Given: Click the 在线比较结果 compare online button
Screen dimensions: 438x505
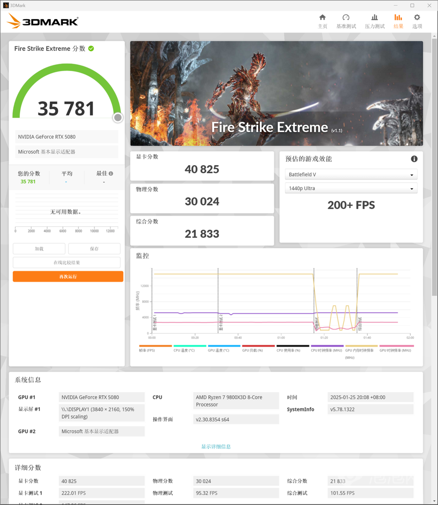Looking at the screenshot, I should click(x=67, y=263).
